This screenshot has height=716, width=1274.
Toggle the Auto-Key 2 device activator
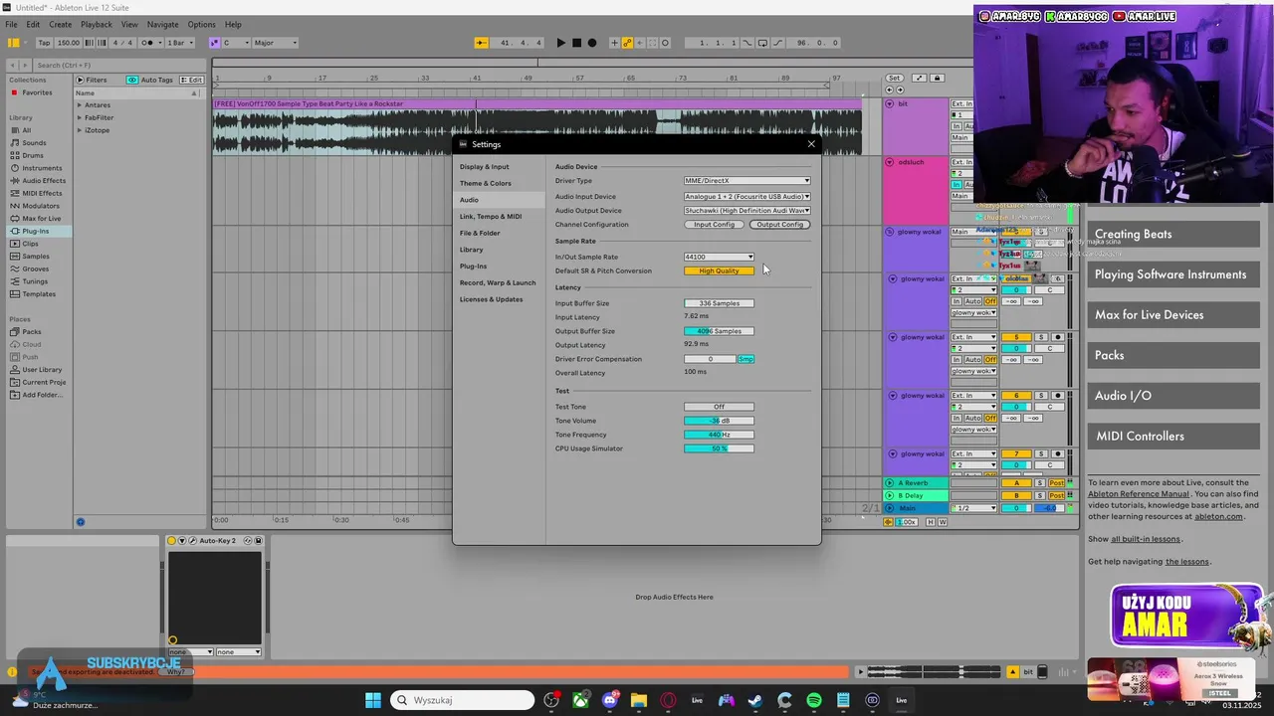point(171,541)
